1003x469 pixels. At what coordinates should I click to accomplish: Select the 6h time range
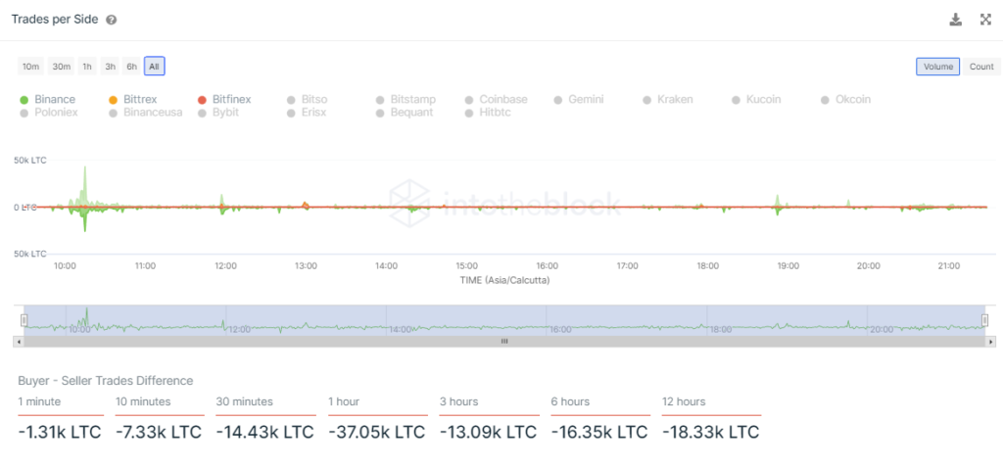131,66
